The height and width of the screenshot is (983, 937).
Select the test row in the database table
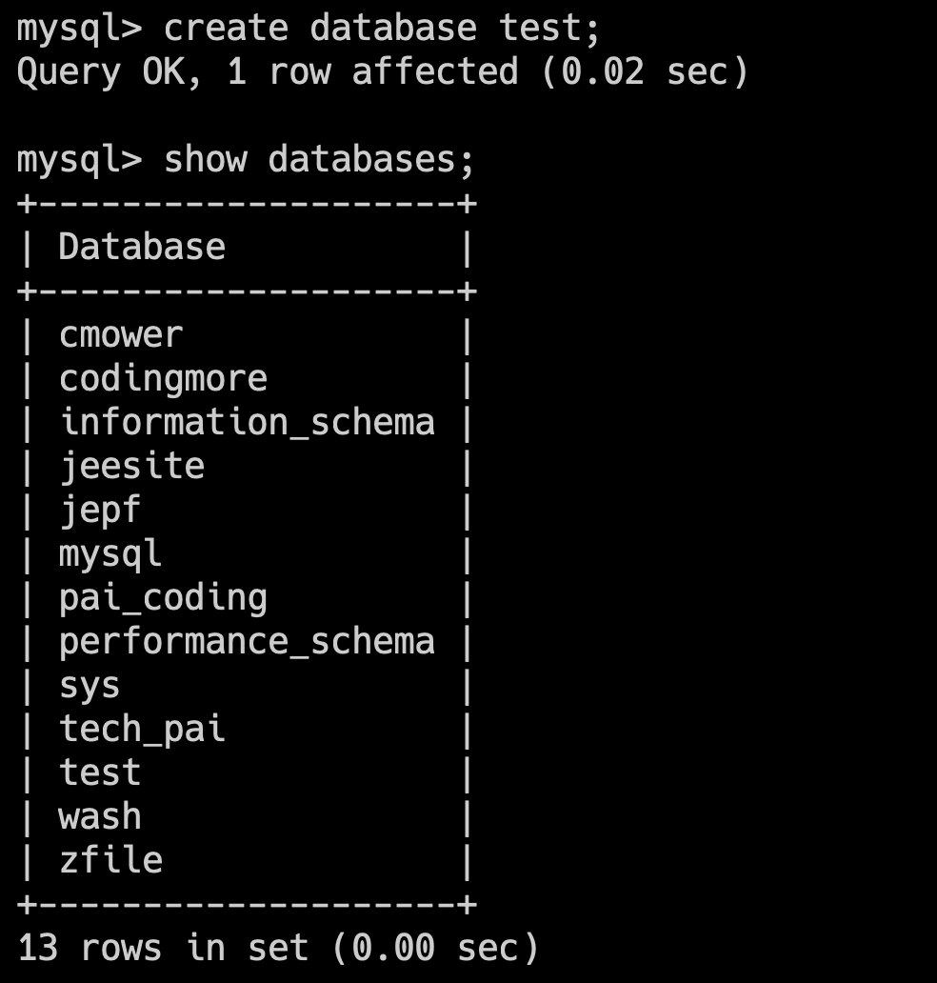(x=100, y=772)
